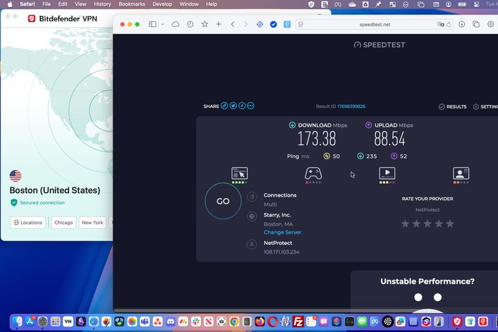Open Locations in Bitdefender VPN
The image size is (498, 332).
point(28,223)
